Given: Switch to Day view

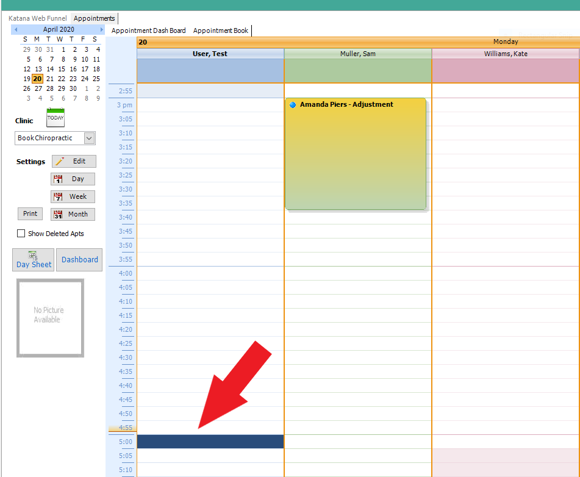Looking at the screenshot, I should [73, 179].
